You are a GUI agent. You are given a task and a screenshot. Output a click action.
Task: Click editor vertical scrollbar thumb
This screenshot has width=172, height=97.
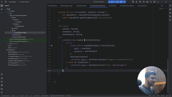(168, 76)
